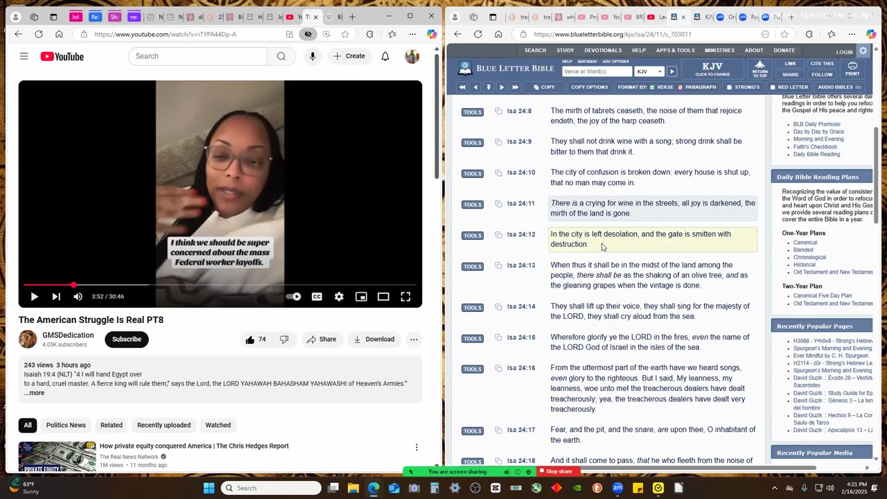Turn on closed captions in player
The width and height of the screenshot is (887, 499).
click(x=317, y=297)
